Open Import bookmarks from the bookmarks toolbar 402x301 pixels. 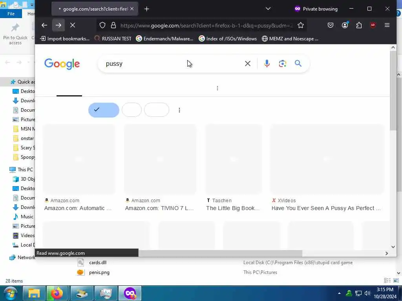[x=65, y=39]
